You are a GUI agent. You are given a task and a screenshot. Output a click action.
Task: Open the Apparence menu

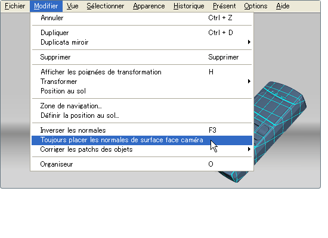pyautogui.click(x=148, y=6)
